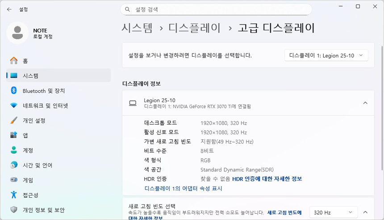Viewport: 384px width, 220px height.
Task: Collapse the Legion 25-10 display info section
Action: coord(365,103)
